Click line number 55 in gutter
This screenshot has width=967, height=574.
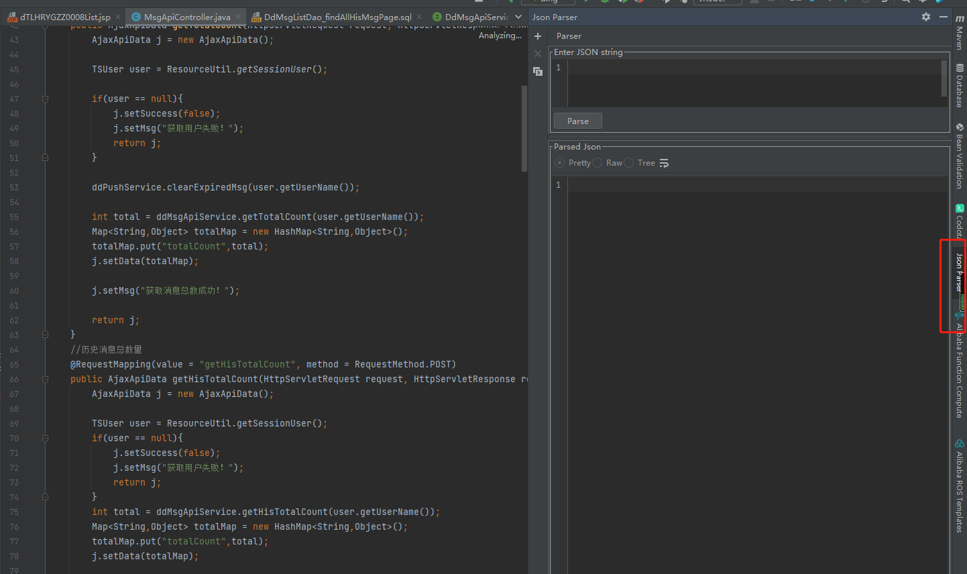pyautogui.click(x=14, y=217)
